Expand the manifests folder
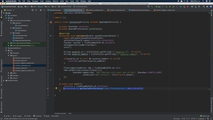Viewport: 213px width, 120px height. [6, 16]
